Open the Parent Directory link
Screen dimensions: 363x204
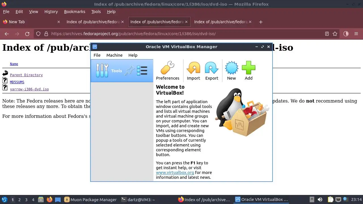26,75
